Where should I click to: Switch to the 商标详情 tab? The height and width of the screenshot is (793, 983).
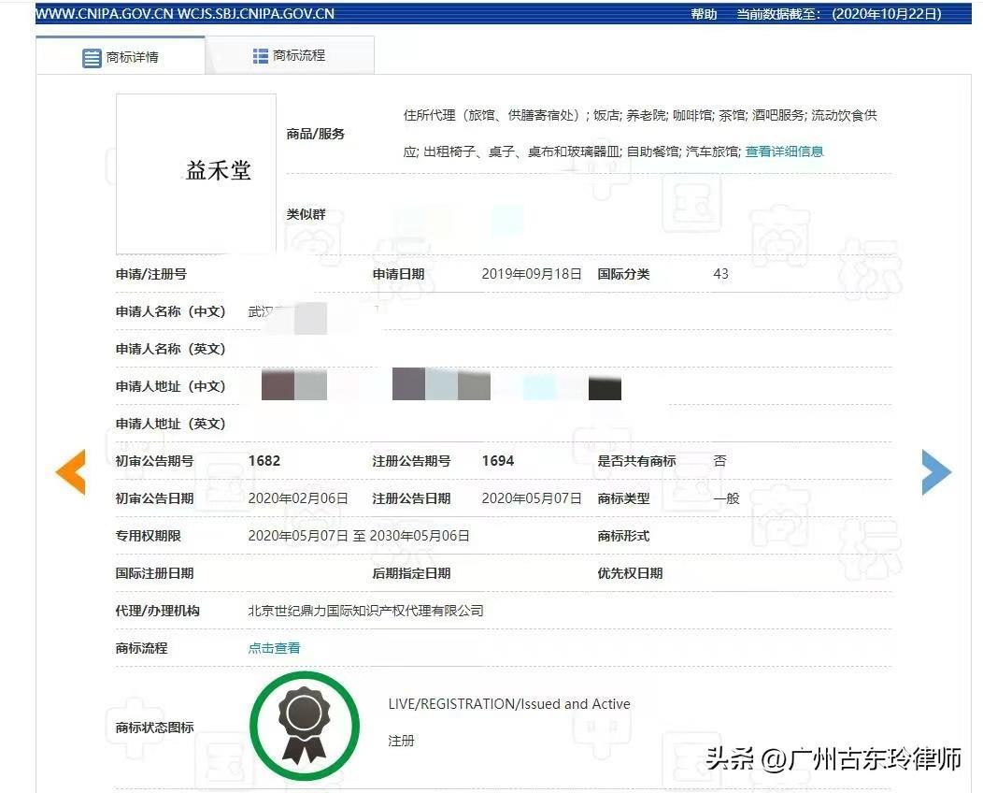pyautogui.click(x=121, y=57)
